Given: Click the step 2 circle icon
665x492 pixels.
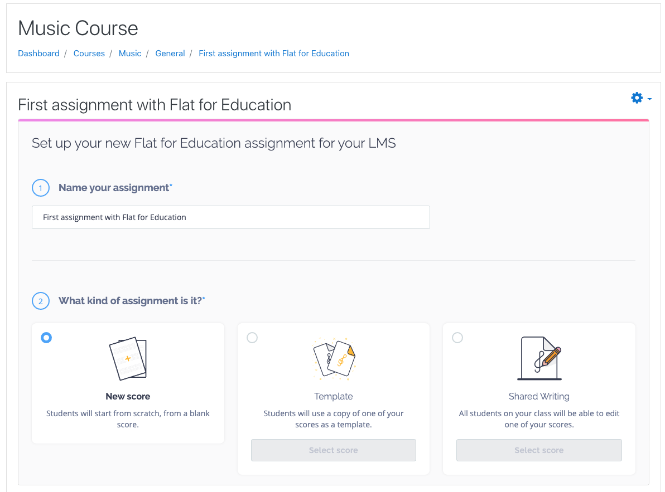Looking at the screenshot, I should [x=40, y=301].
